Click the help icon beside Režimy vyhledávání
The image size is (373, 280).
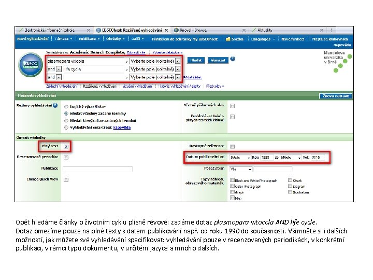pos(55,105)
